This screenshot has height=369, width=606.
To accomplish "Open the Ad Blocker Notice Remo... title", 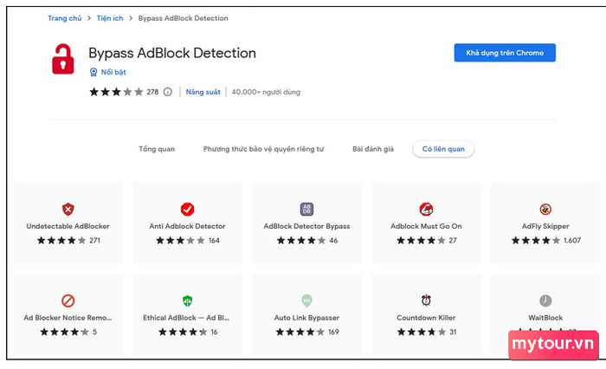I will click(68, 318).
